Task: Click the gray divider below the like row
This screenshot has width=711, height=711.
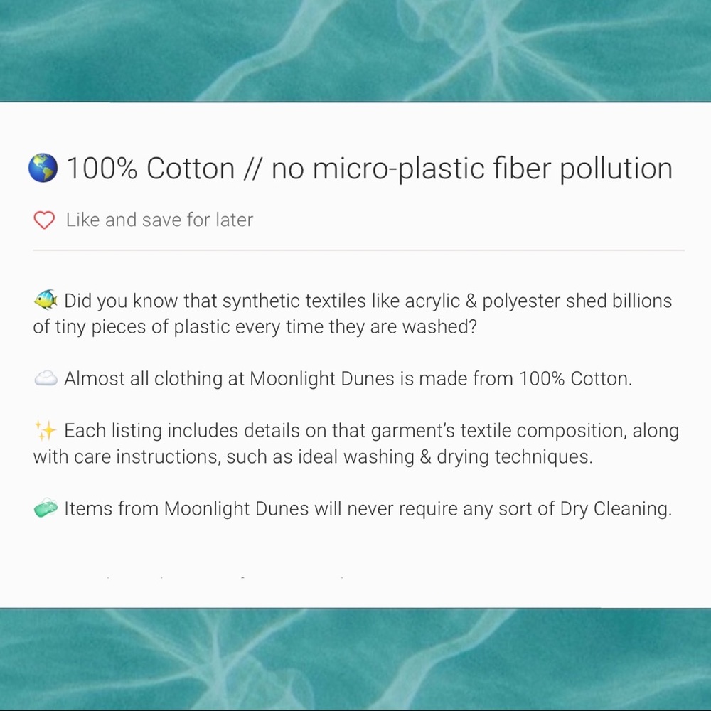Action: point(358,250)
